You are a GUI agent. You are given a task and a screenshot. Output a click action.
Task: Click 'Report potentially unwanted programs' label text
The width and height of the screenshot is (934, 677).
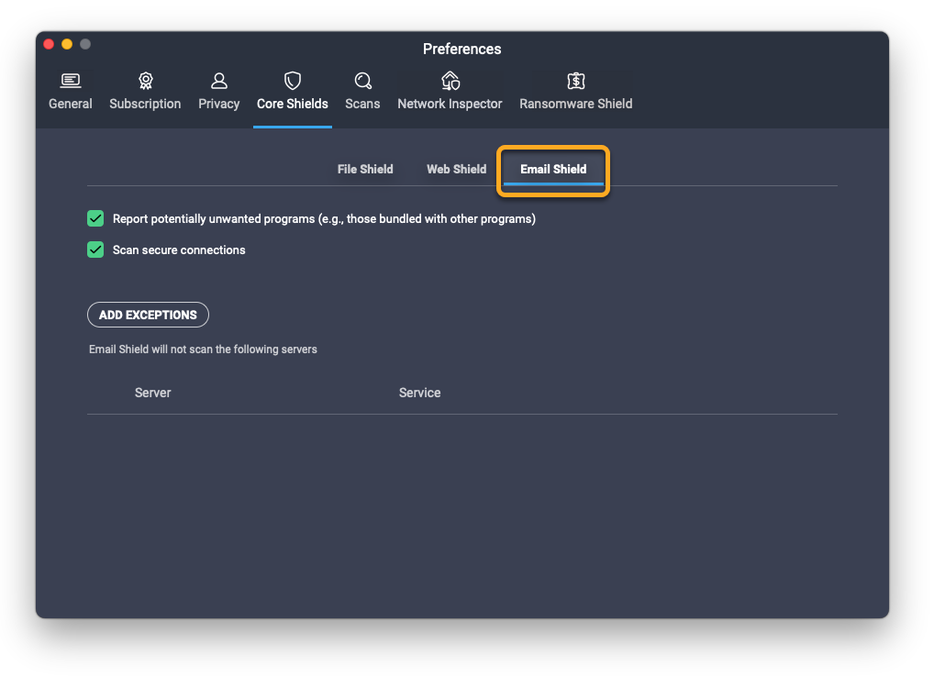(323, 218)
